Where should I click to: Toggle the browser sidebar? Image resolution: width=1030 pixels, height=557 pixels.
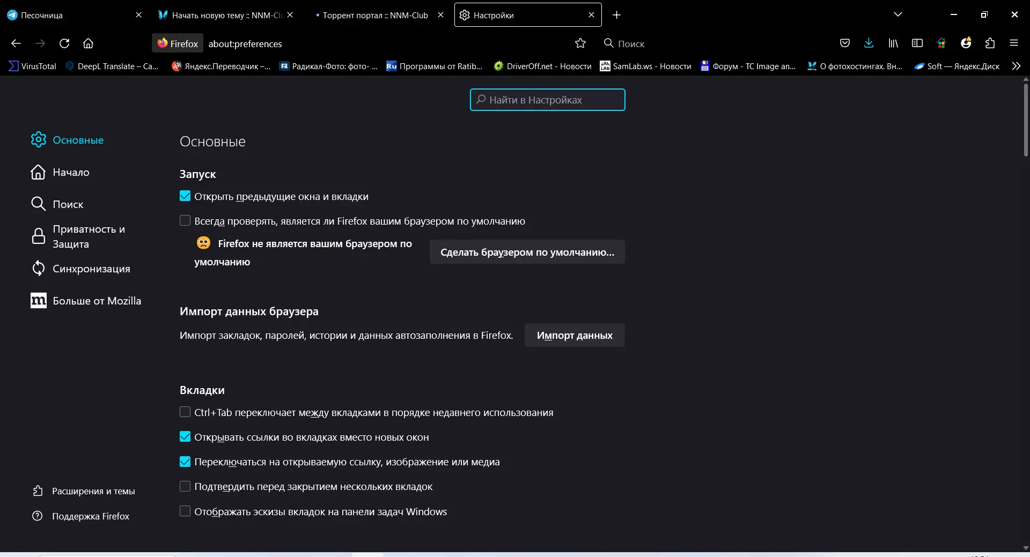[x=917, y=43]
